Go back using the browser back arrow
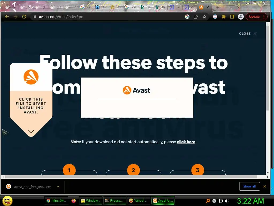Image resolution: width=274 pixels, height=206 pixels. 7,17
